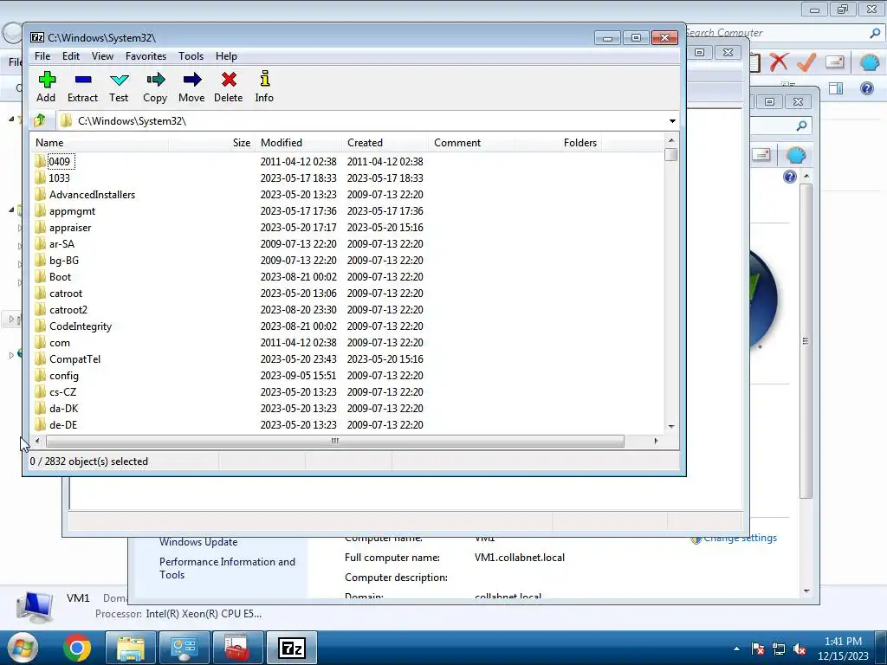The height and width of the screenshot is (665, 887).
Task: Show hidden tray icons arrow
Action: [736, 649]
